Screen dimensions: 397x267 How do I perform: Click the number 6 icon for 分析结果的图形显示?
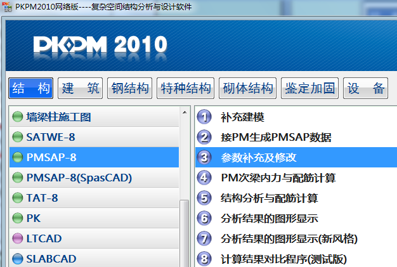point(204,218)
